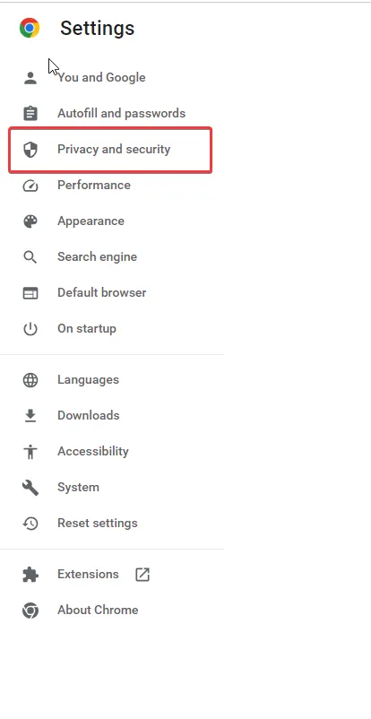Select the clipboard icon for Autofill and passwords

[x=30, y=113]
